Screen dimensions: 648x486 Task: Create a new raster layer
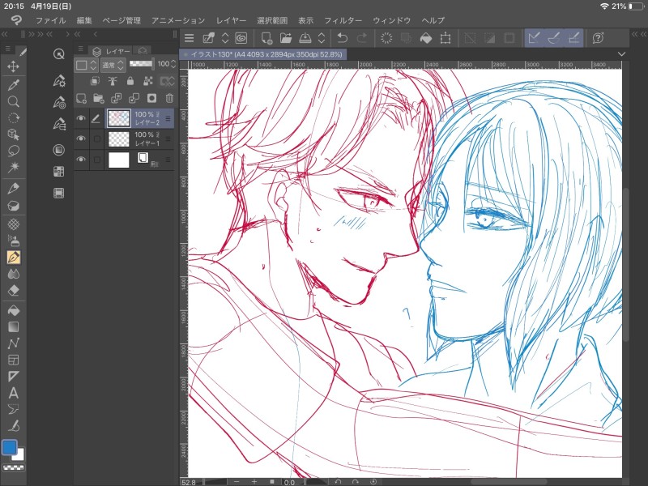(81, 98)
